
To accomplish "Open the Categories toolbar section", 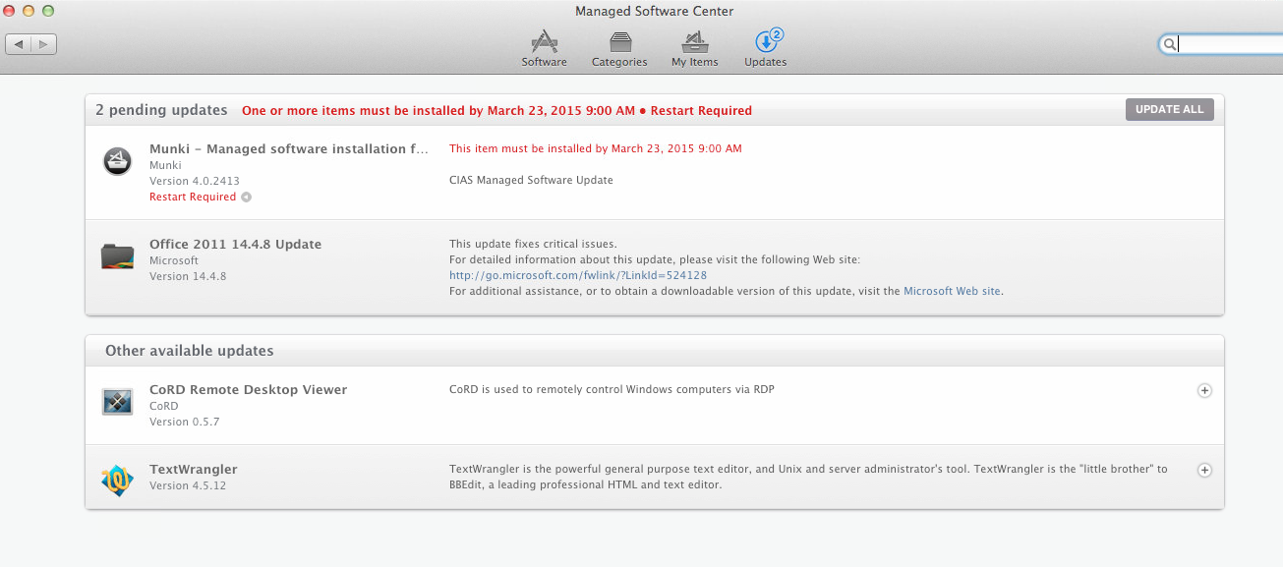I will [x=619, y=47].
